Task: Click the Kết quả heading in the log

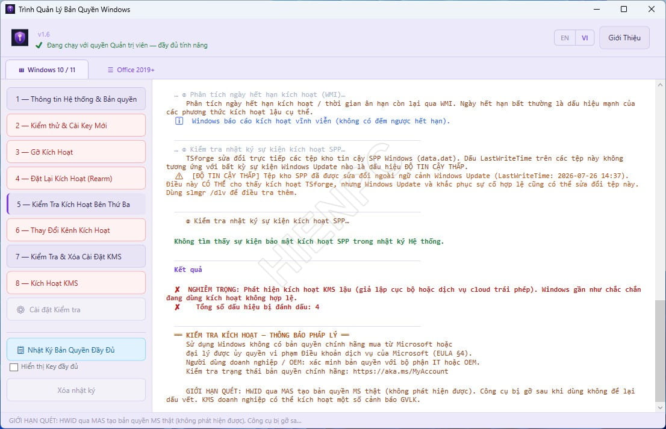Action: click(x=188, y=270)
